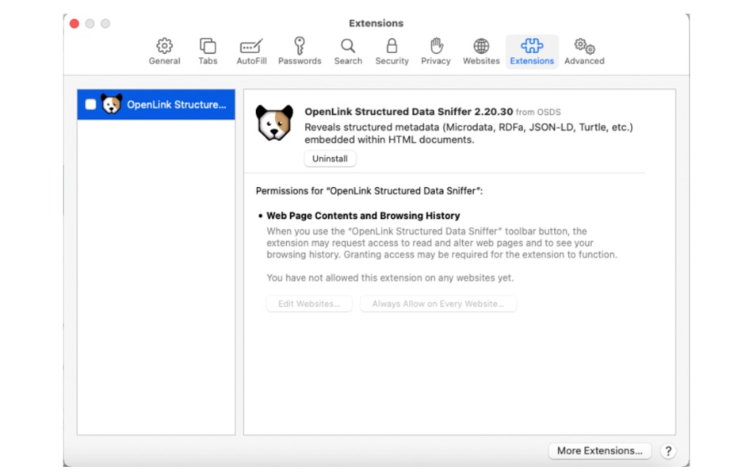Click the 'Reveals structured metadata' description text

click(468, 134)
